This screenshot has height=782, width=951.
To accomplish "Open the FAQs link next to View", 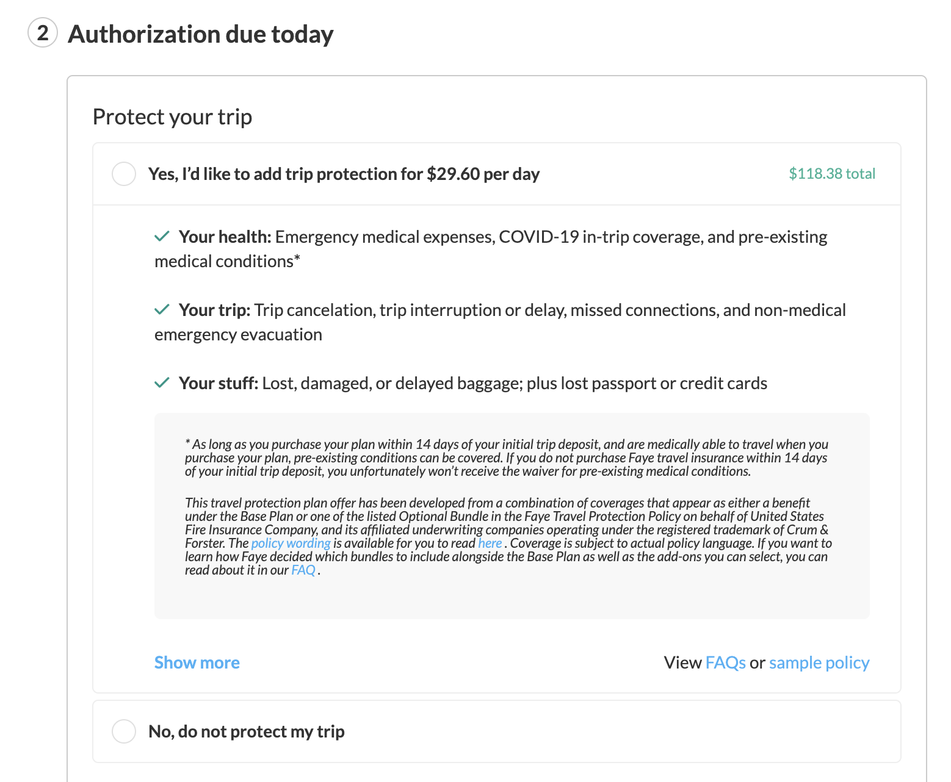I will tap(725, 662).
